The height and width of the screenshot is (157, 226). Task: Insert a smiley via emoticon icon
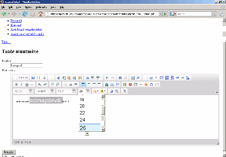click(x=146, y=85)
